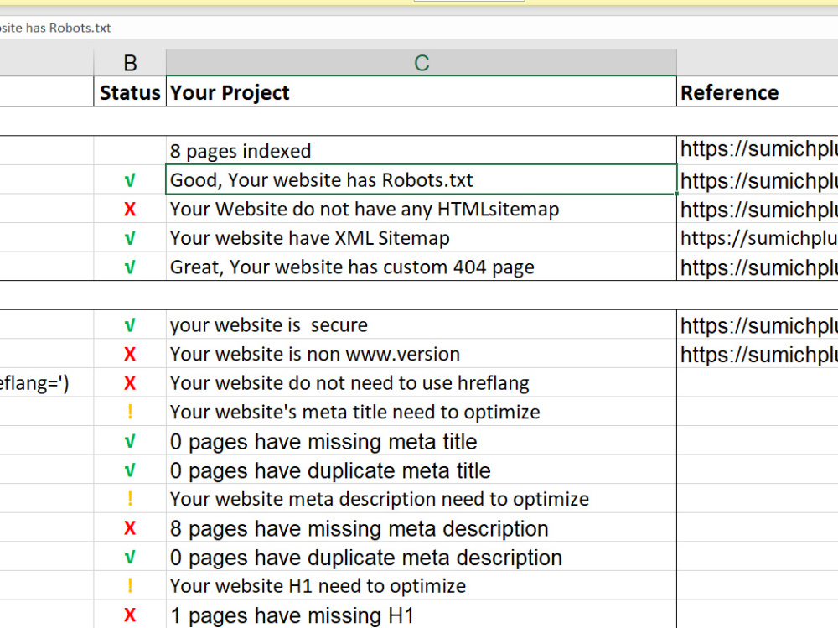Click green check in the duplicate meta title row
The height and width of the screenshot is (628, 838).
point(130,470)
